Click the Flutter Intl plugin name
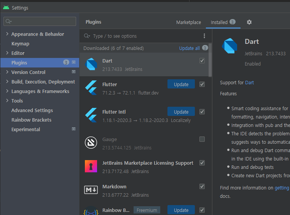Viewport: 290px width, 215px height. coord(114,112)
